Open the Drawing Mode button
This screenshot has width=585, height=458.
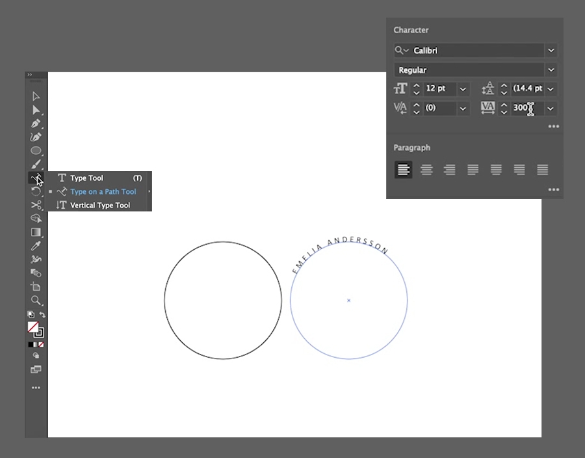coord(36,355)
